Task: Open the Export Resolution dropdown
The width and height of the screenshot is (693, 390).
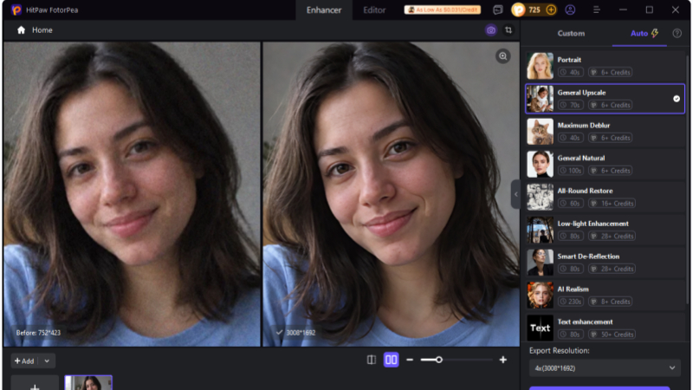Action: (605, 367)
